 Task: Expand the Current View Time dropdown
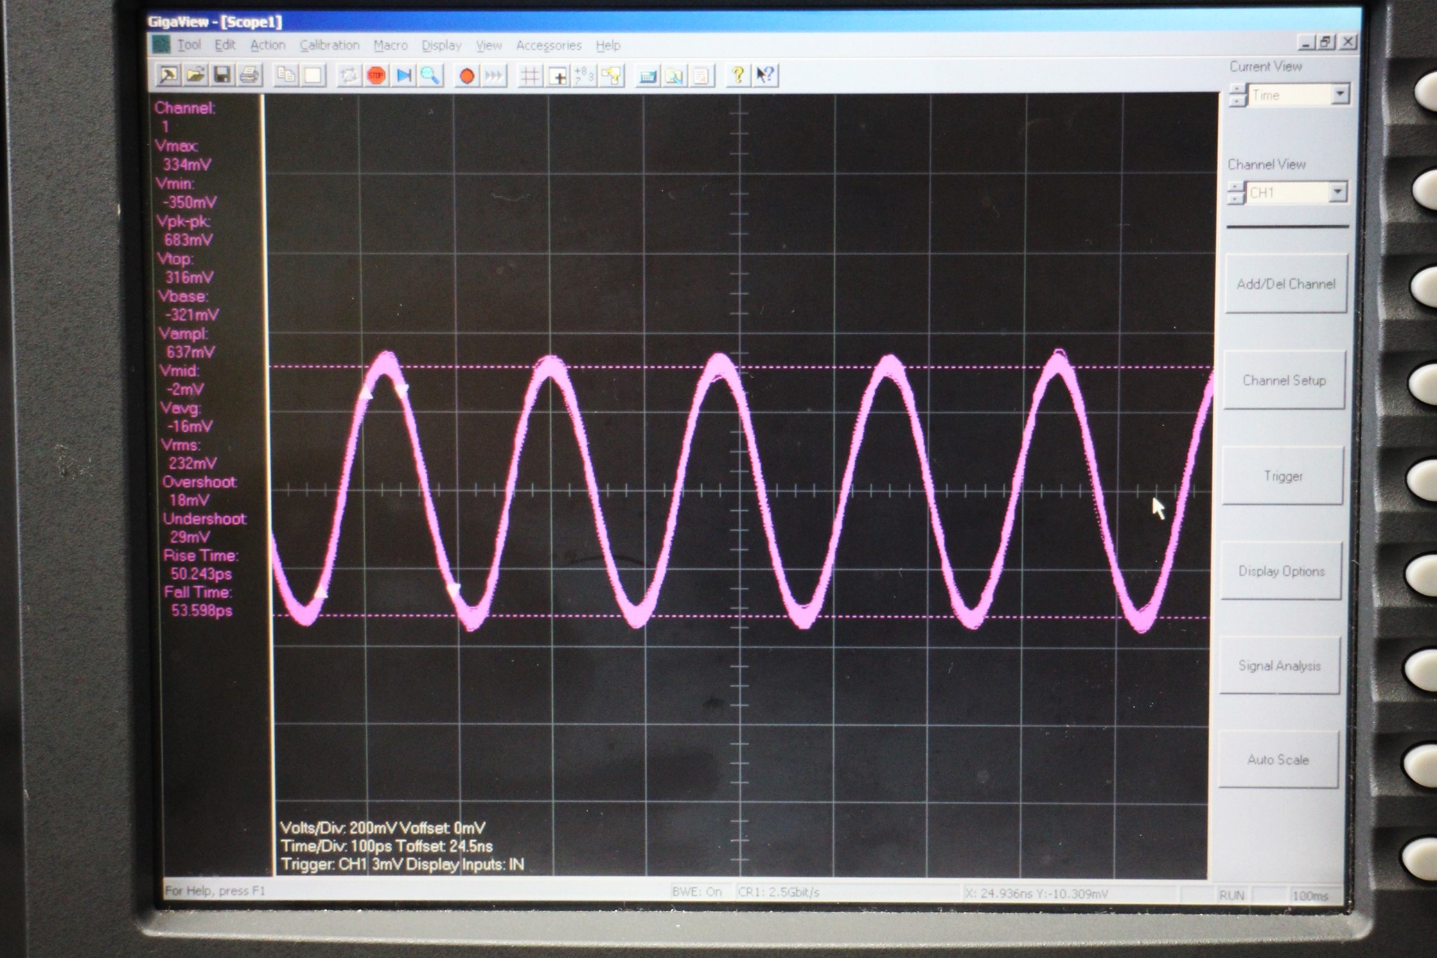pyautogui.click(x=1339, y=94)
